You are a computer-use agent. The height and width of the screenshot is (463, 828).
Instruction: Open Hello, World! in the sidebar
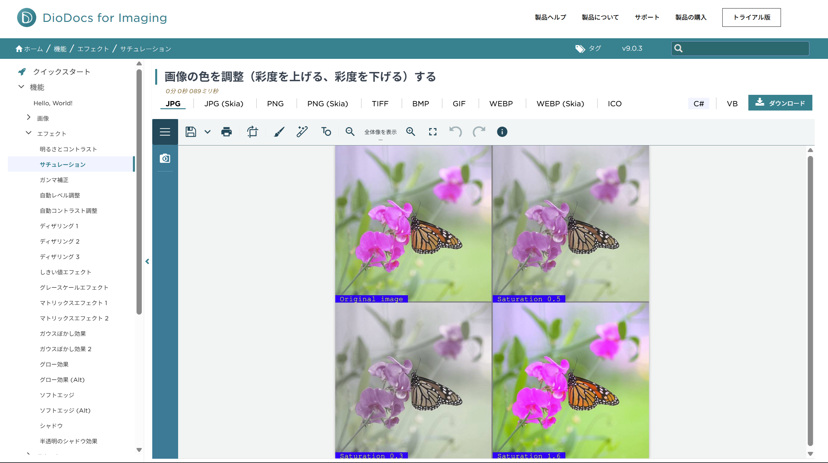53,103
